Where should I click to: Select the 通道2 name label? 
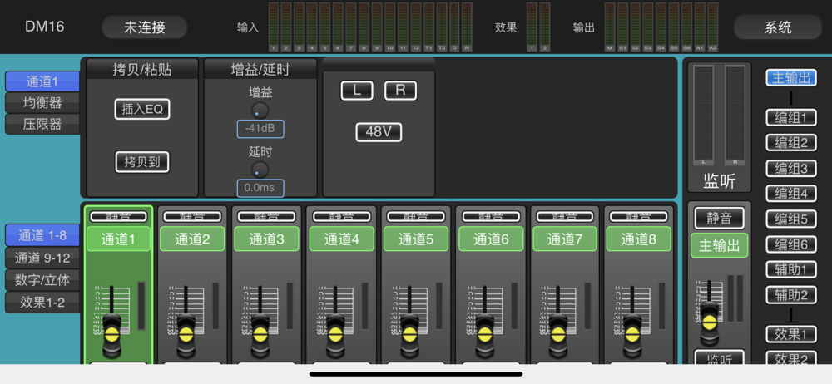[x=192, y=239]
